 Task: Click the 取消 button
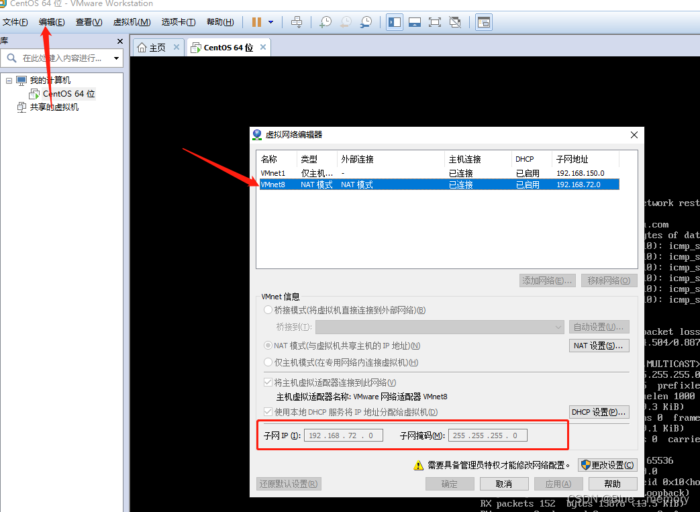(504, 484)
